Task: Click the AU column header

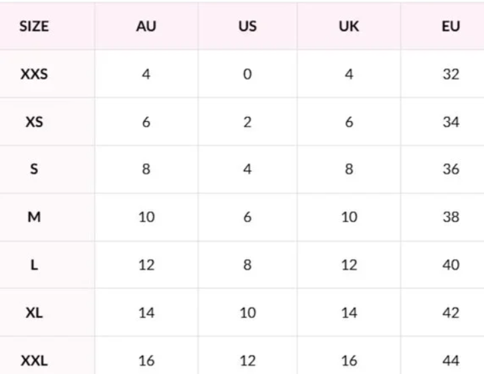Action: point(146,28)
